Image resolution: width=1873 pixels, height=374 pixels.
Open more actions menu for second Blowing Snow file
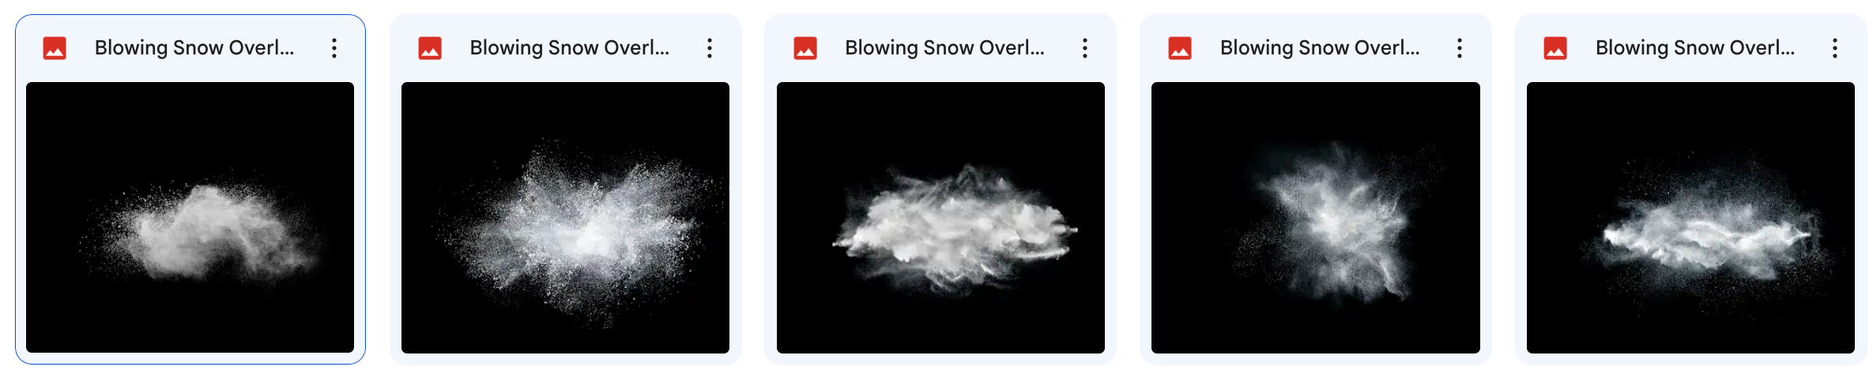pyautogui.click(x=710, y=48)
